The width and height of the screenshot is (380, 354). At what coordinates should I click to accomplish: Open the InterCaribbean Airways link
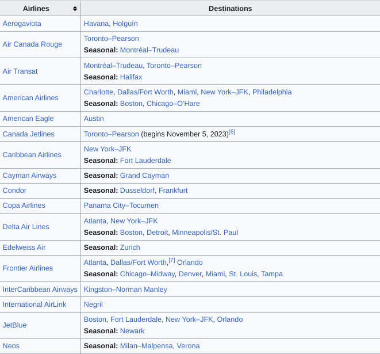pyautogui.click(x=40, y=290)
